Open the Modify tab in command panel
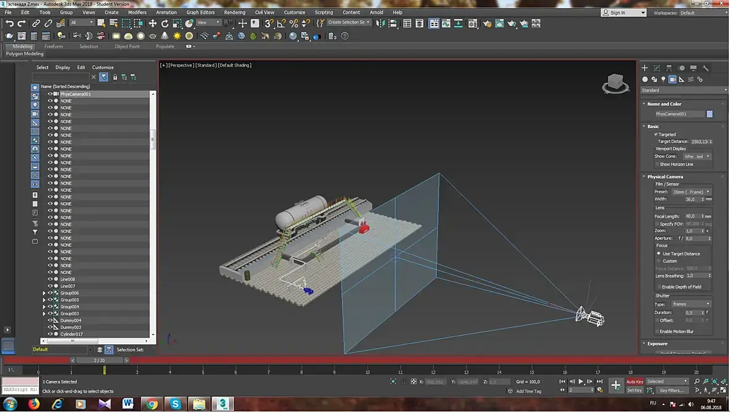Screen dimensions: 730x413 click(657, 68)
